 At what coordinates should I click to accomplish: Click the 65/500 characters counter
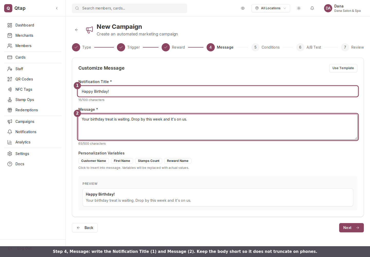(92, 144)
